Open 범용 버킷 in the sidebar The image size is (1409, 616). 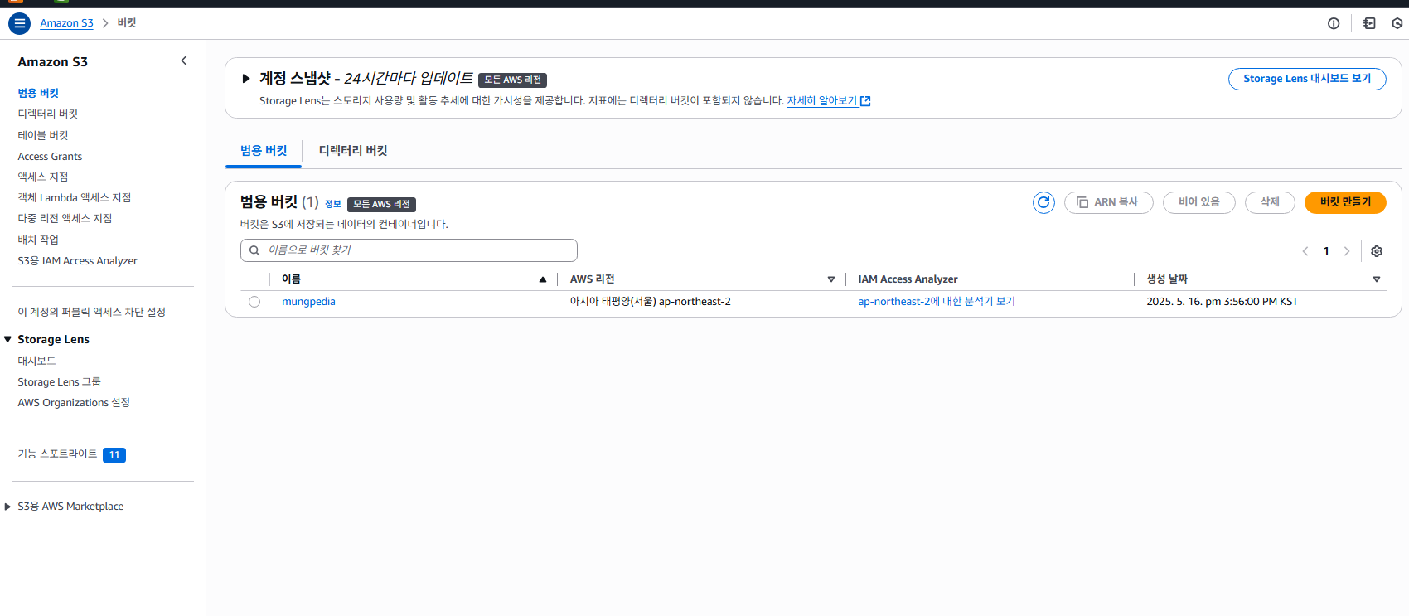[x=38, y=93]
